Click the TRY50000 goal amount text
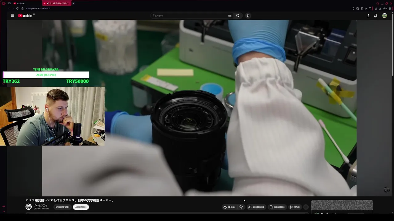 click(77, 81)
